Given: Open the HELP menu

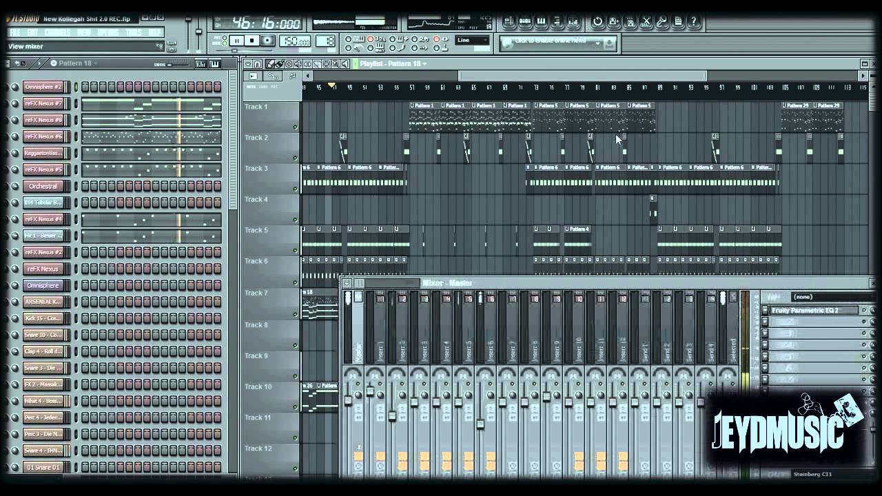Looking at the screenshot, I should pyautogui.click(x=154, y=32).
